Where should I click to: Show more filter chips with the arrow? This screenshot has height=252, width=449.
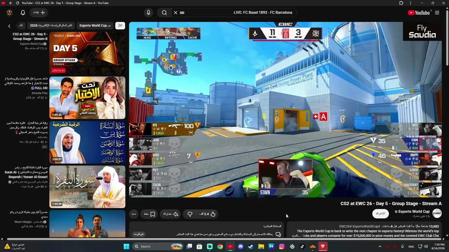click(9, 26)
